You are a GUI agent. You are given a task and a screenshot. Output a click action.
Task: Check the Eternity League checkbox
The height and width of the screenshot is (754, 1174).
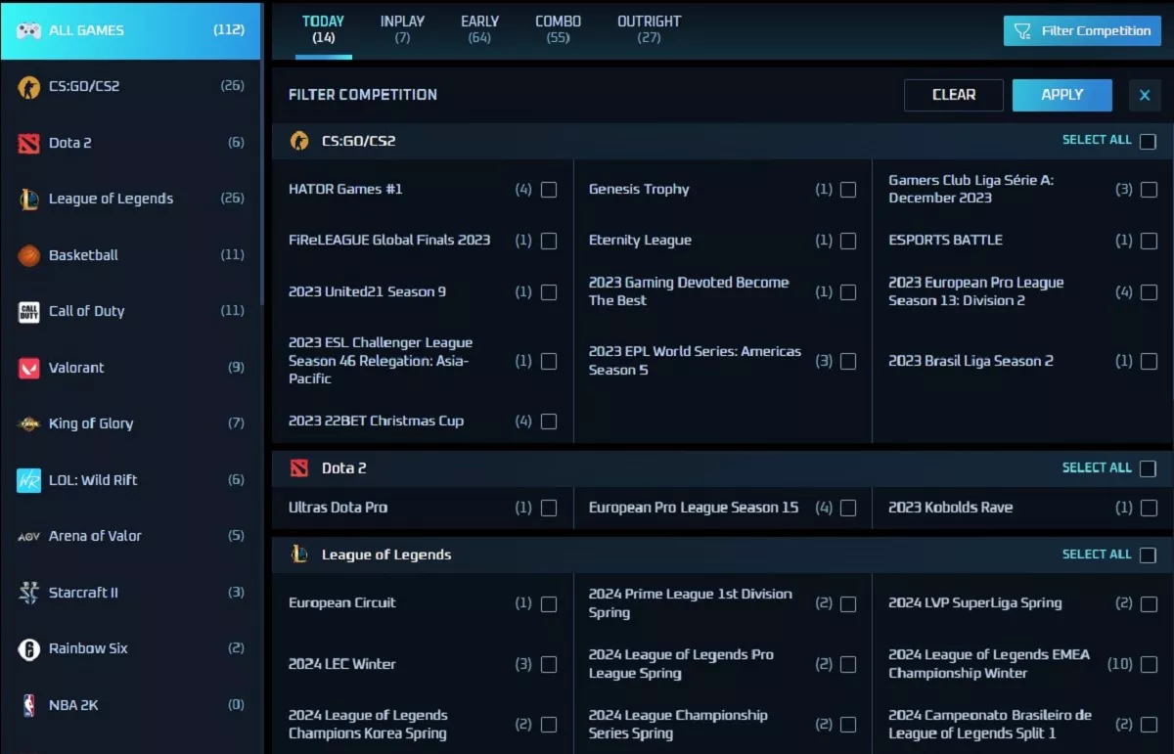848,241
